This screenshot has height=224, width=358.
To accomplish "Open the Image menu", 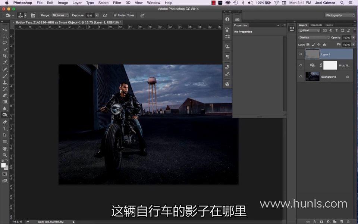I will click(63, 3).
